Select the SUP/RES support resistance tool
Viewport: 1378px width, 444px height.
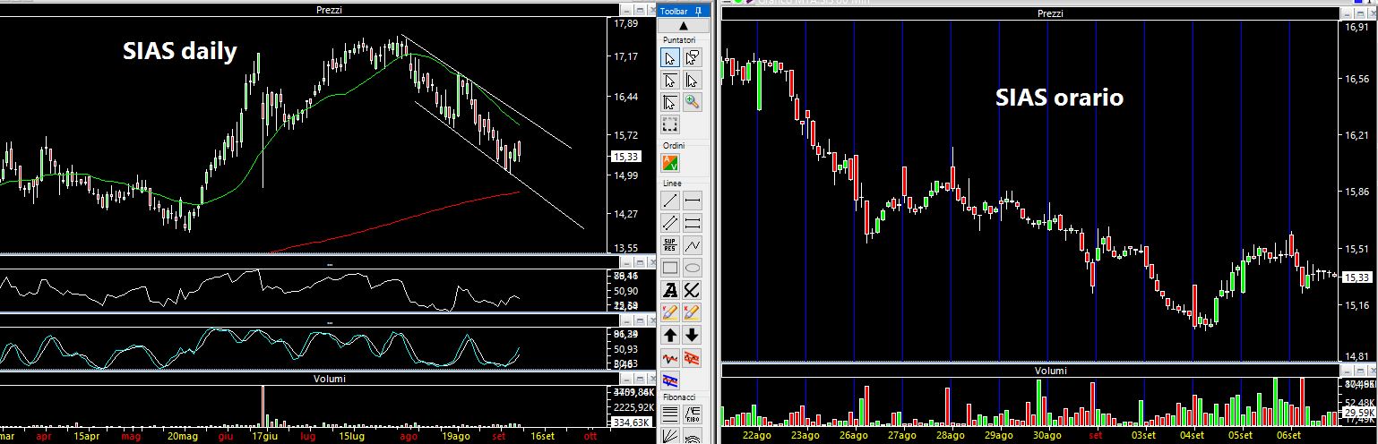pyautogui.click(x=669, y=244)
